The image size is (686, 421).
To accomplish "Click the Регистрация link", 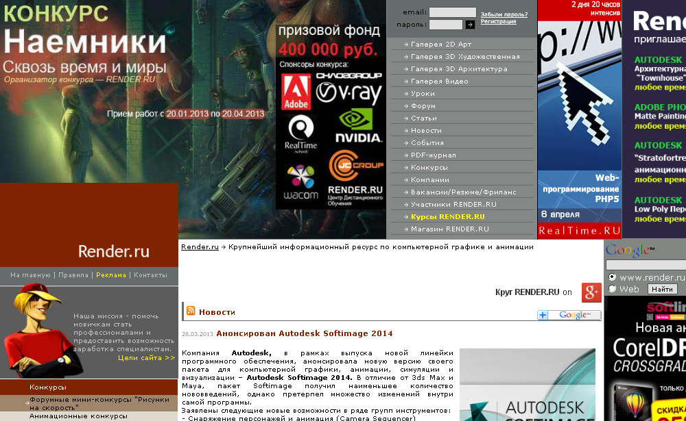I will click(x=498, y=21).
